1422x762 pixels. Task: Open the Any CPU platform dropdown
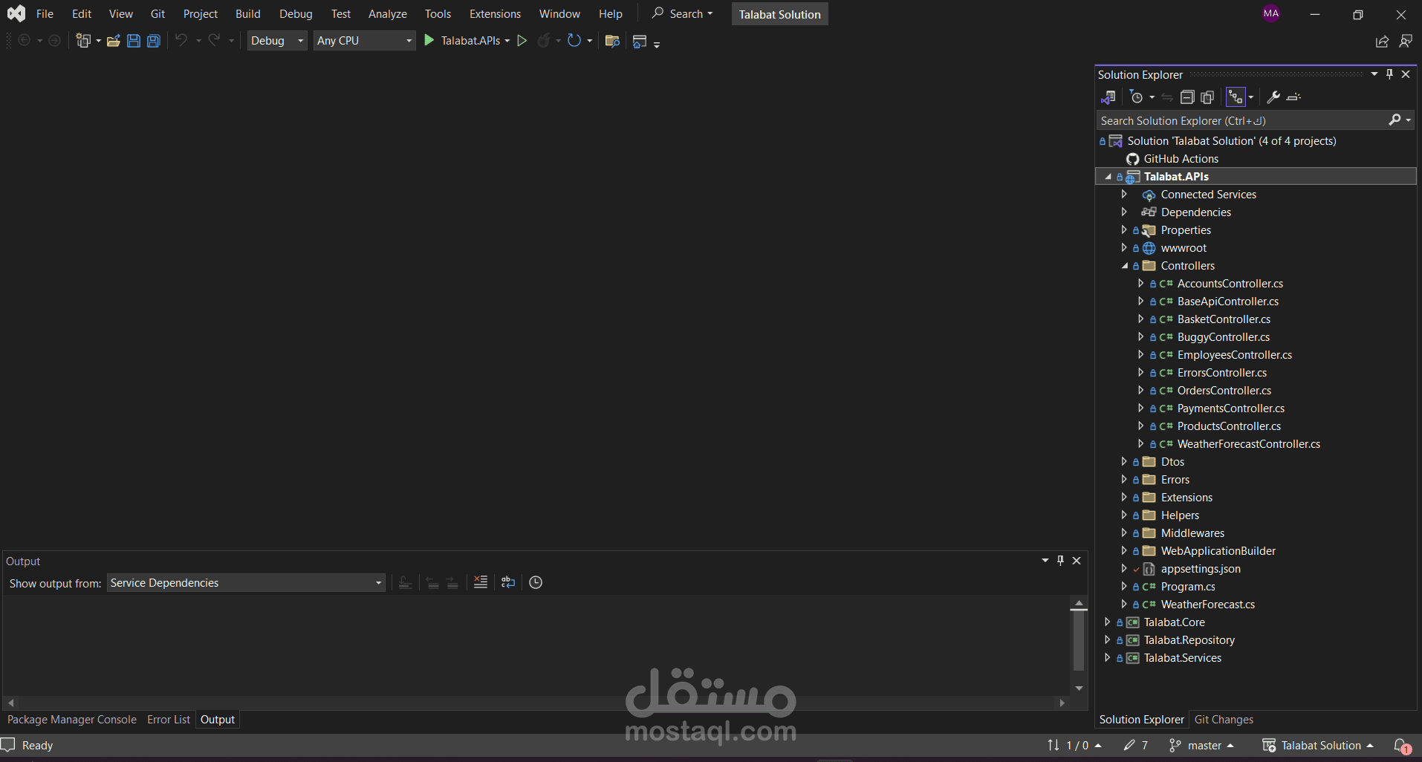(x=364, y=41)
